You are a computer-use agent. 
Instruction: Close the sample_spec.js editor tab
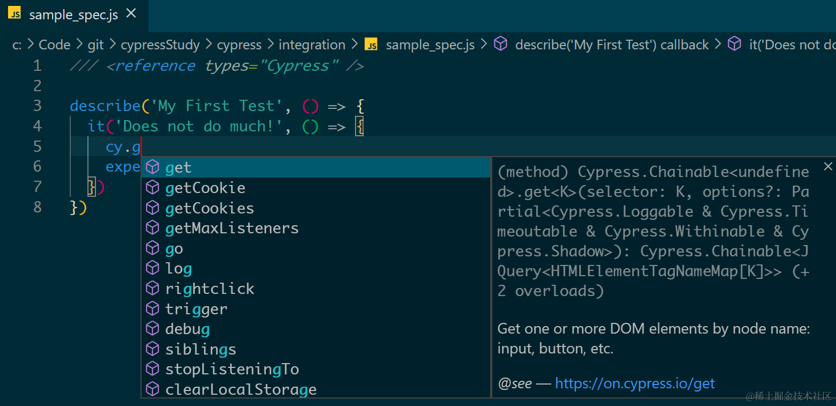click(x=131, y=14)
